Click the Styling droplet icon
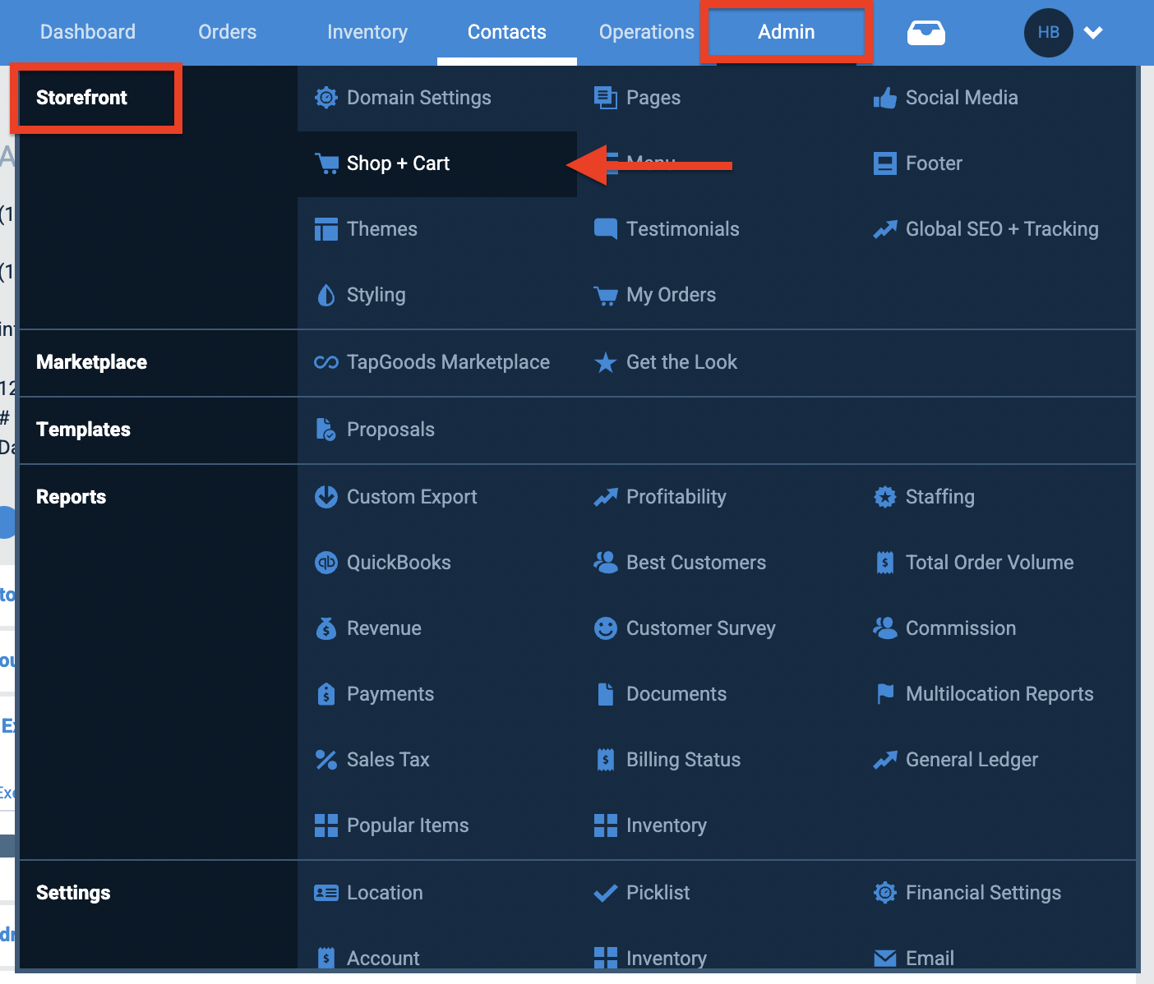Viewport: 1154px width, 984px height. [x=326, y=295]
